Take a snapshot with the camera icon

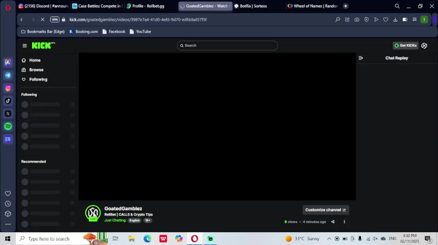click(x=357, y=20)
